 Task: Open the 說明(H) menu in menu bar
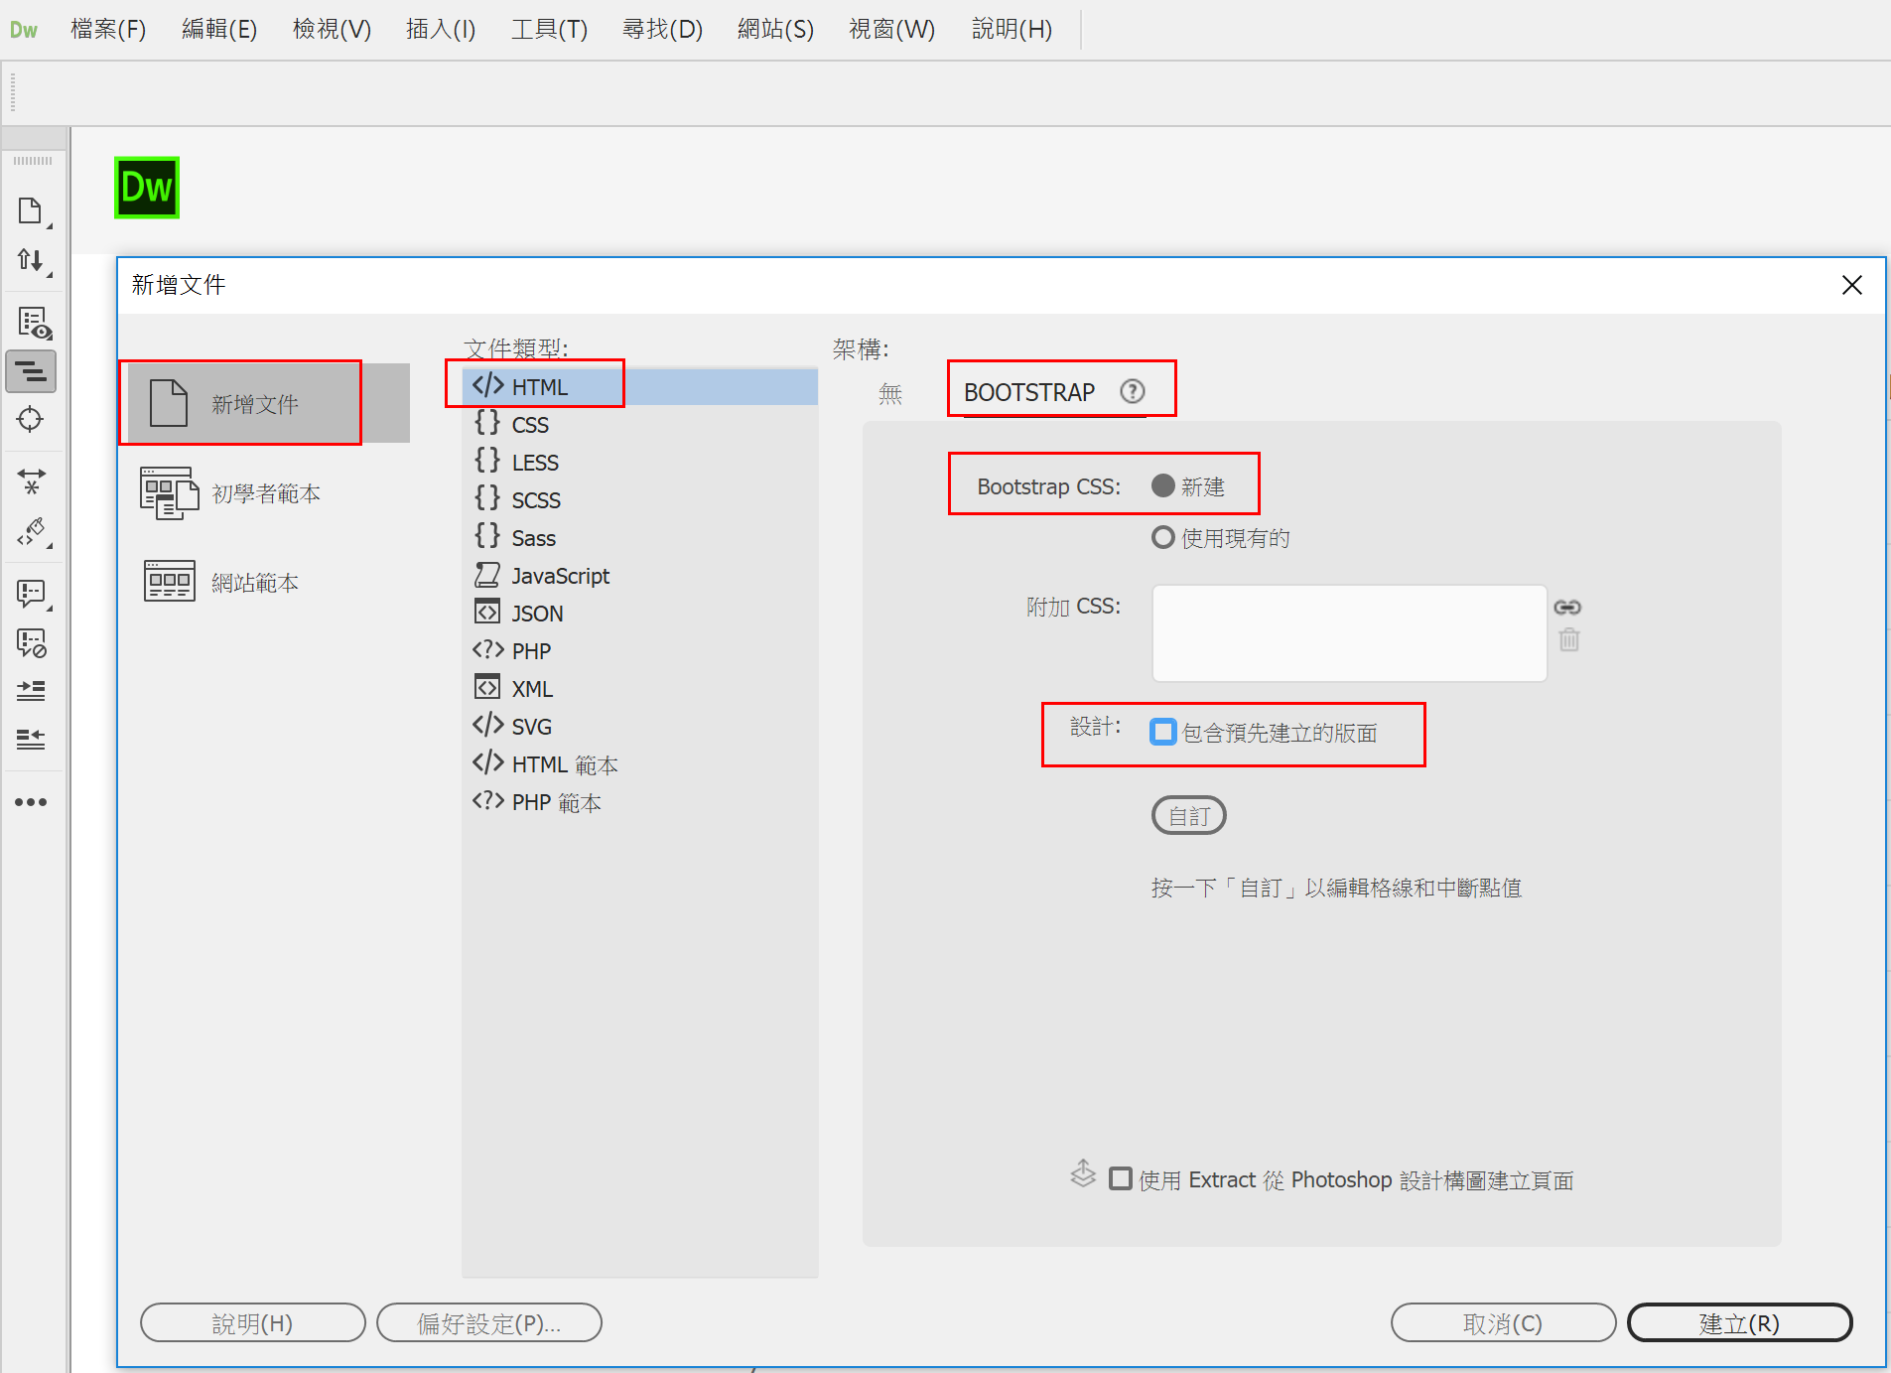pos(1012,30)
